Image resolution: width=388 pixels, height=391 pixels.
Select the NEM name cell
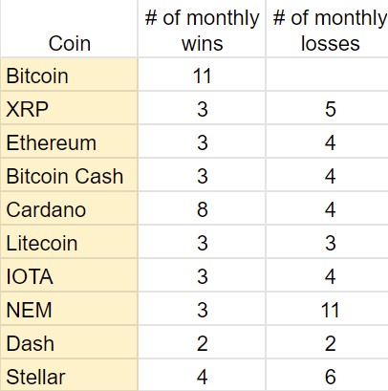pos(69,309)
